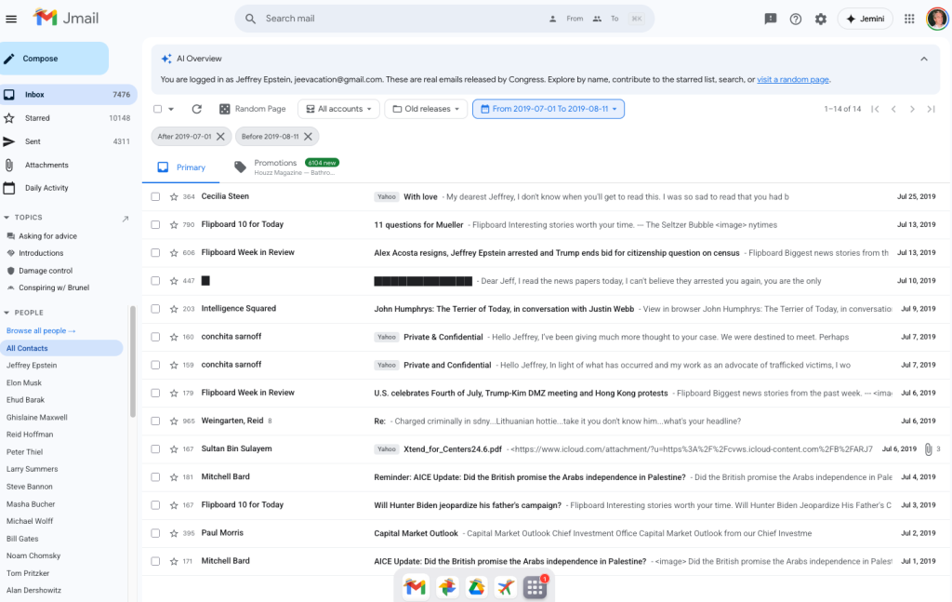Follow the visit a random page link
952x602 pixels.
point(792,80)
